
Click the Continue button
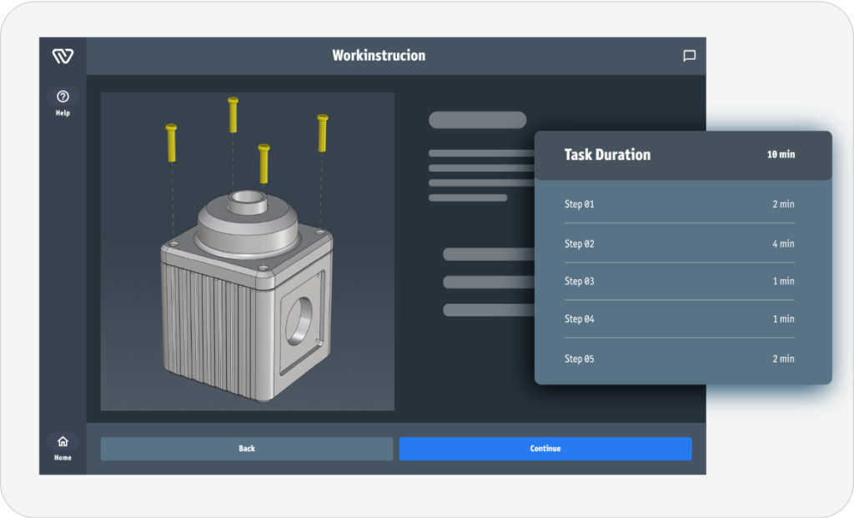click(545, 448)
